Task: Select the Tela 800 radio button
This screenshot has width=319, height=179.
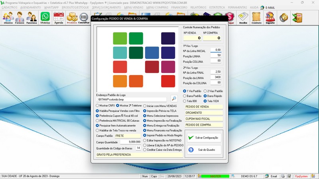Action: (x=185, y=101)
